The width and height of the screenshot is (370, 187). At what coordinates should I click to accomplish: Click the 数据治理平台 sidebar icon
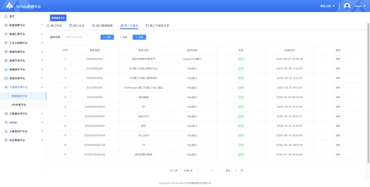pos(6,78)
